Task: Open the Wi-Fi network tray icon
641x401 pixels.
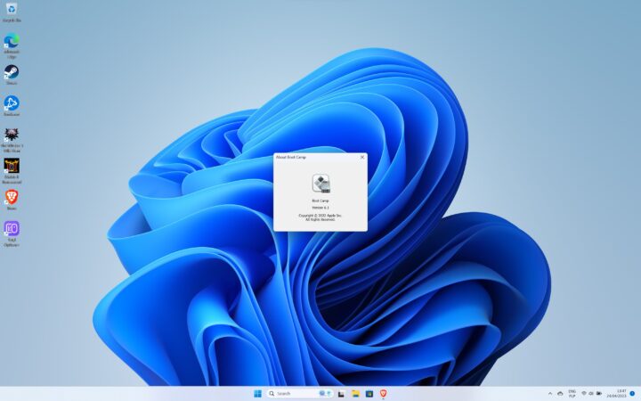Action: [584, 394]
